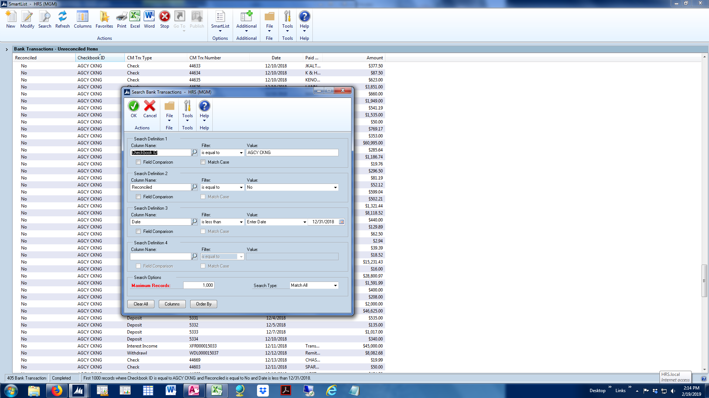The height and width of the screenshot is (398, 709).
Task: Open the 'is less than' filter dropdown
Action: 241,222
